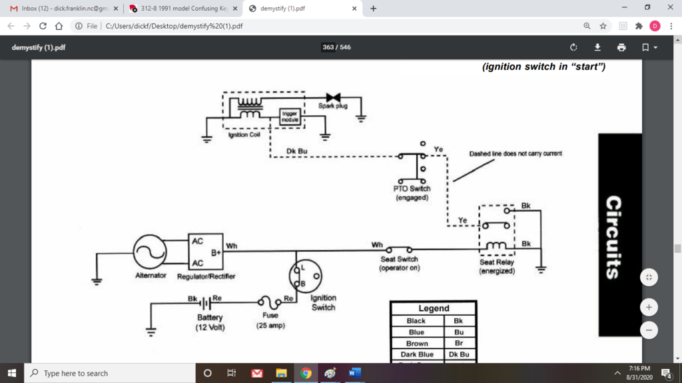Viewport: 682px width, 383px height.
Task: Click the 'Regulator/Rectifier' label
Action: coord(206,276)
